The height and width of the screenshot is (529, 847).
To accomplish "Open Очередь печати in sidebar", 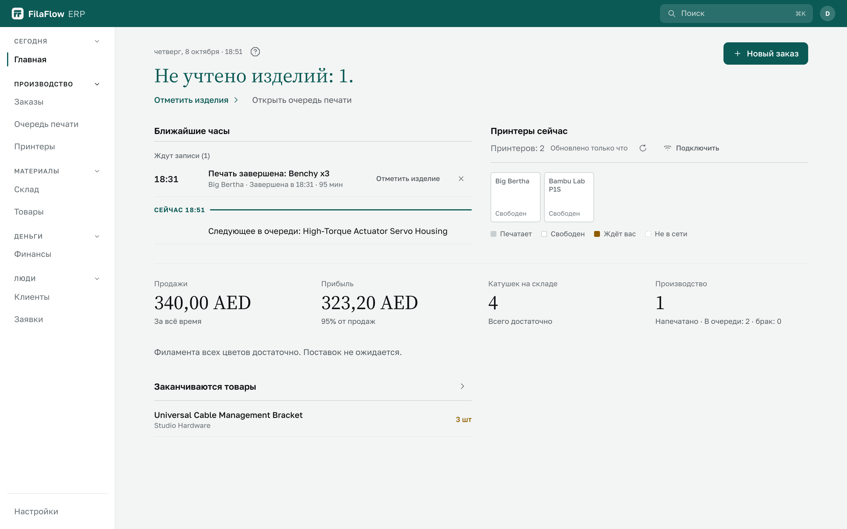I will click(57, 124).
